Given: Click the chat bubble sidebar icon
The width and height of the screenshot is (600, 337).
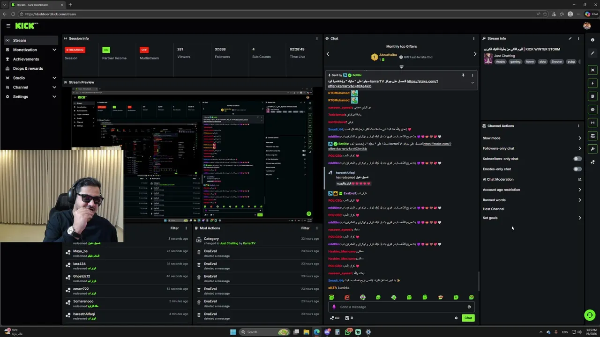Looking at the screenshot, I should (x=592, y=110).
